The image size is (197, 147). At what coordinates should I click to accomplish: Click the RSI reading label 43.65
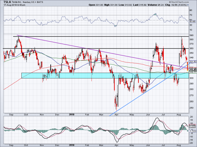coord(193,22)
